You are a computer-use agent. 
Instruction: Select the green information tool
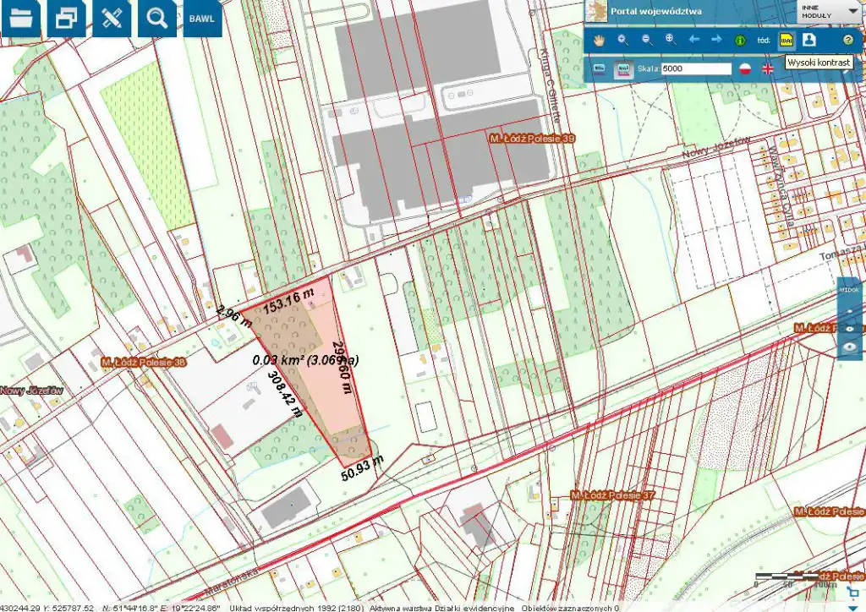pos(740,41)
